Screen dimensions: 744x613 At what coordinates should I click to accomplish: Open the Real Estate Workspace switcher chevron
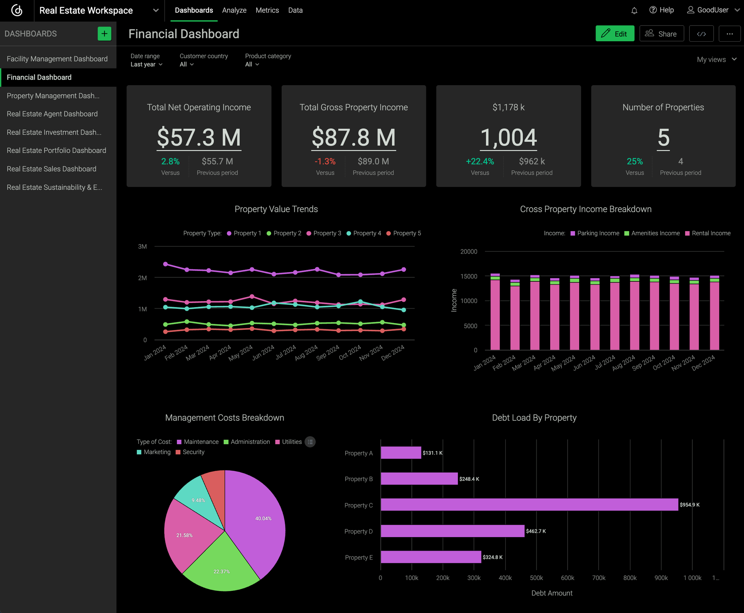156,10
